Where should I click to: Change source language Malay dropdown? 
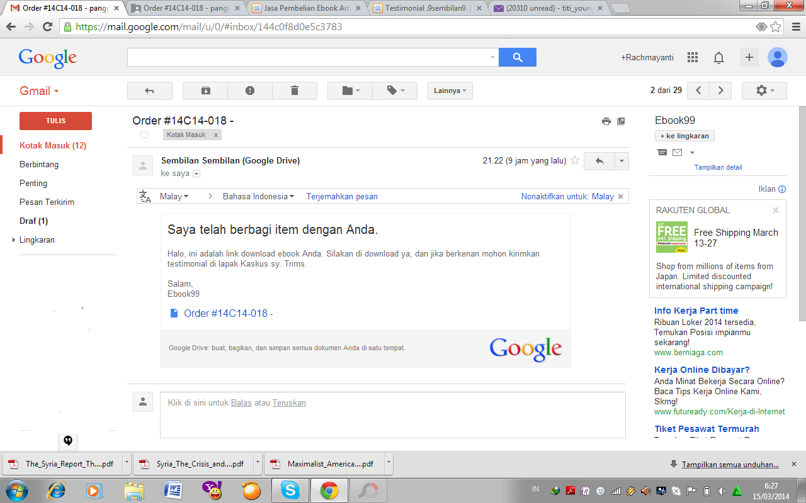point(174,196)
